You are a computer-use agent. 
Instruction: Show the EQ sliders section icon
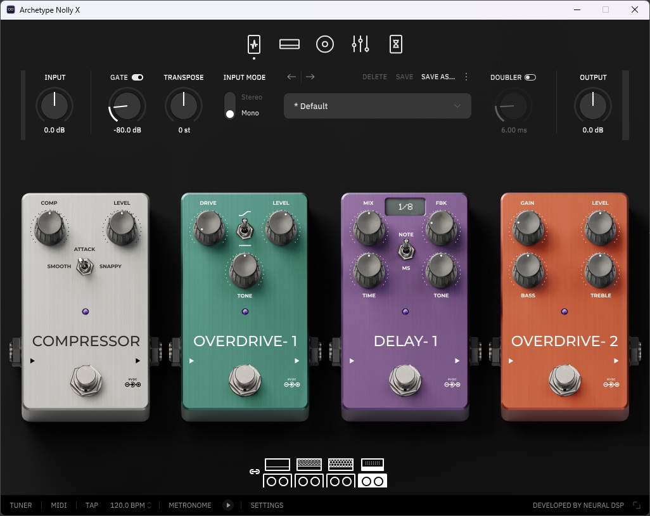coord(360,44)
